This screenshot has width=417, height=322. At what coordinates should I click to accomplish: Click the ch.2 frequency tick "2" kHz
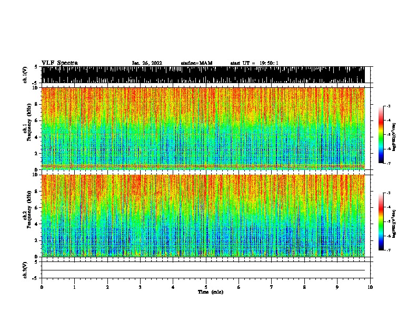[36, 240]
